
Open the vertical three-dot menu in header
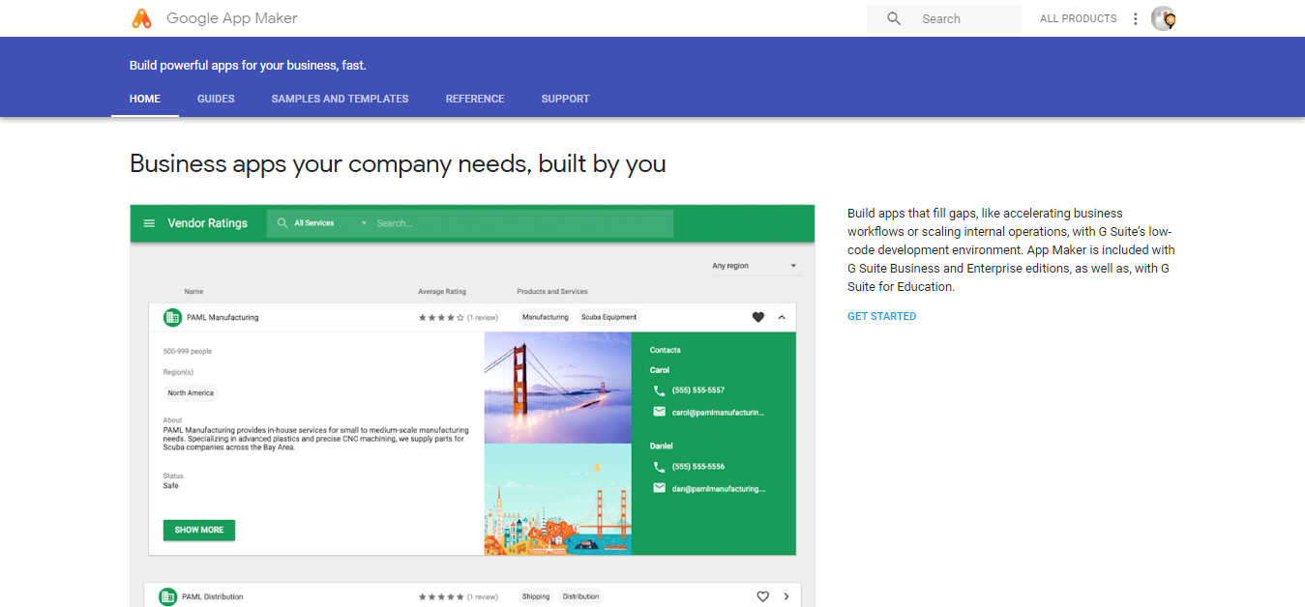point(1135,18)
